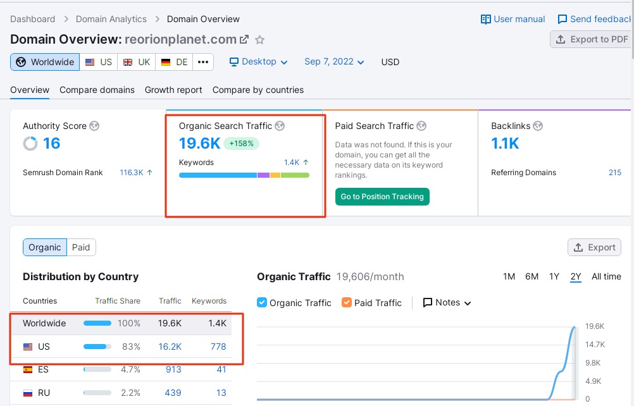Set chart range to 6M
Viewport: 634px width, 406px height.
[531, 277]
